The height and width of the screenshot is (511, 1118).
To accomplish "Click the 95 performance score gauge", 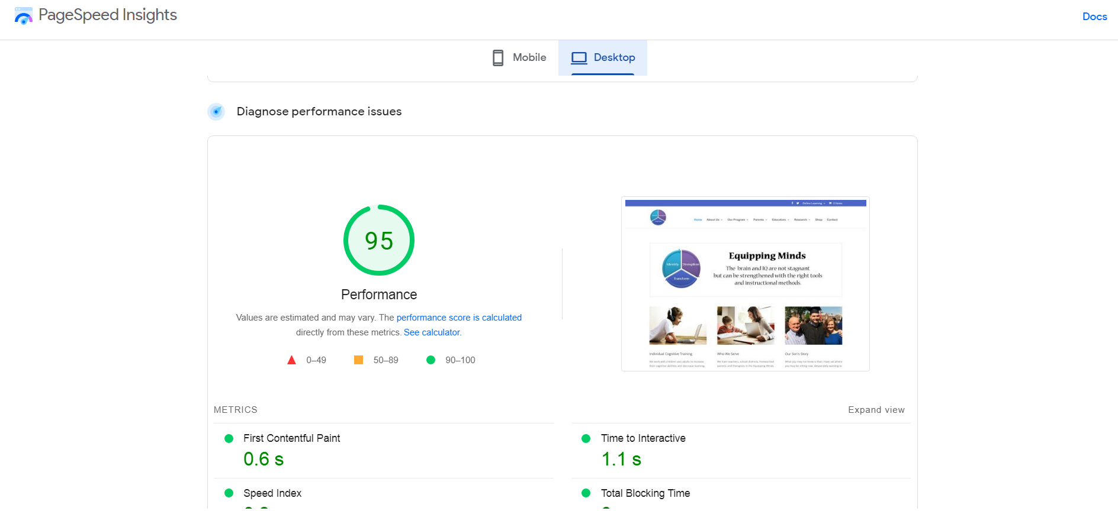I will pyautogui.click(x=379, y=240).
